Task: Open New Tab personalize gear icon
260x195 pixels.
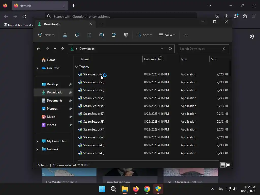Action: point(252,37)
